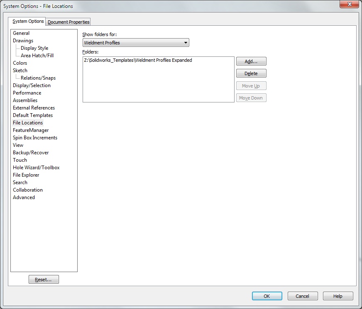Select the System Options tab

tap(28, 21)
